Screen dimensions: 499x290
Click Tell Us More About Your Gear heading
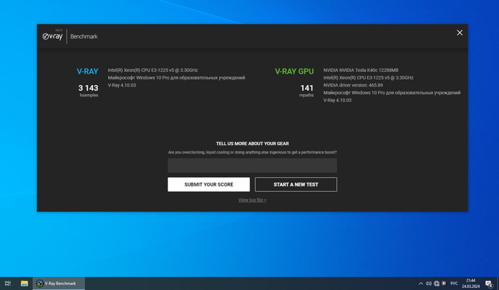point(252,144)
